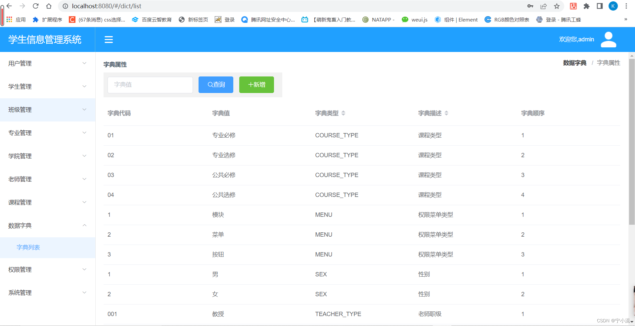635x326 pixels.
Task: Open the 组件 | Element bookmark
Action: pos(456,20)
